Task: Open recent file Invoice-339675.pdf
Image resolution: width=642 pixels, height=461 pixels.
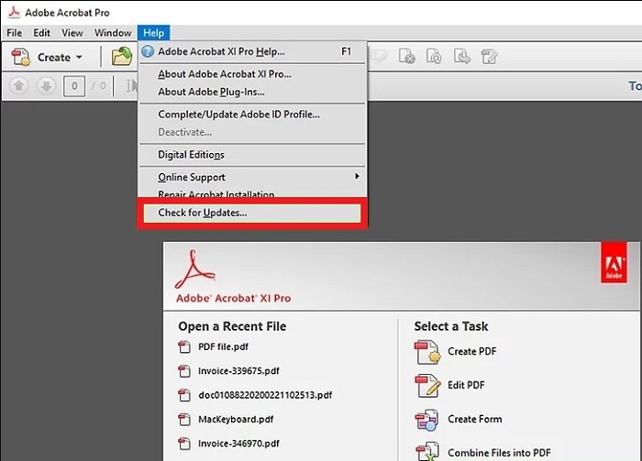Action: pos(238,371)
